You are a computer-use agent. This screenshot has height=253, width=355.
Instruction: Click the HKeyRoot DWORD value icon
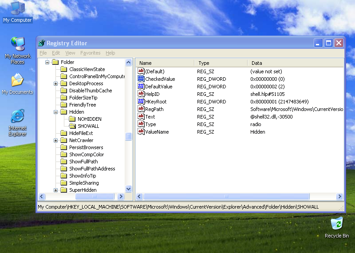[141, 102]
